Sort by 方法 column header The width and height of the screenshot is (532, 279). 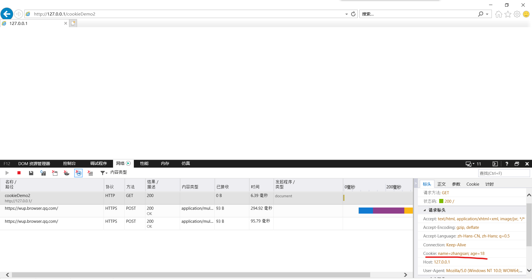[135, 185]
